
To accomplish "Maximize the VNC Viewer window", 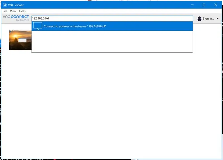I will coord(204,5).
